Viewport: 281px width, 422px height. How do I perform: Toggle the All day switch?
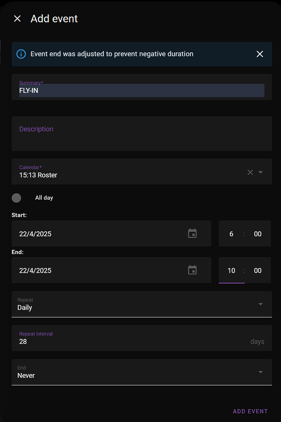[17, 197]
